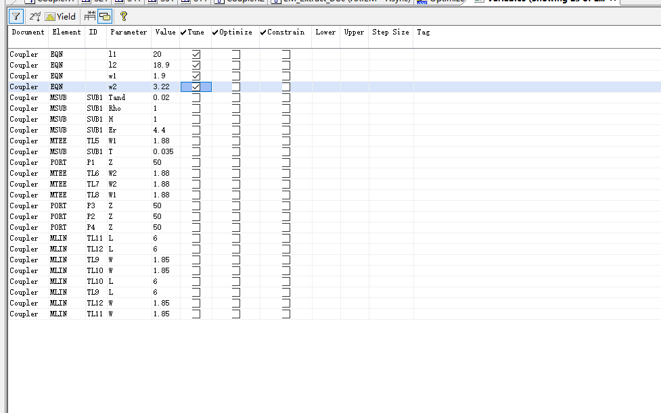Uncheck Tune for variable w1
Viewport: 661px width, 413px height.
click(196, 76)
